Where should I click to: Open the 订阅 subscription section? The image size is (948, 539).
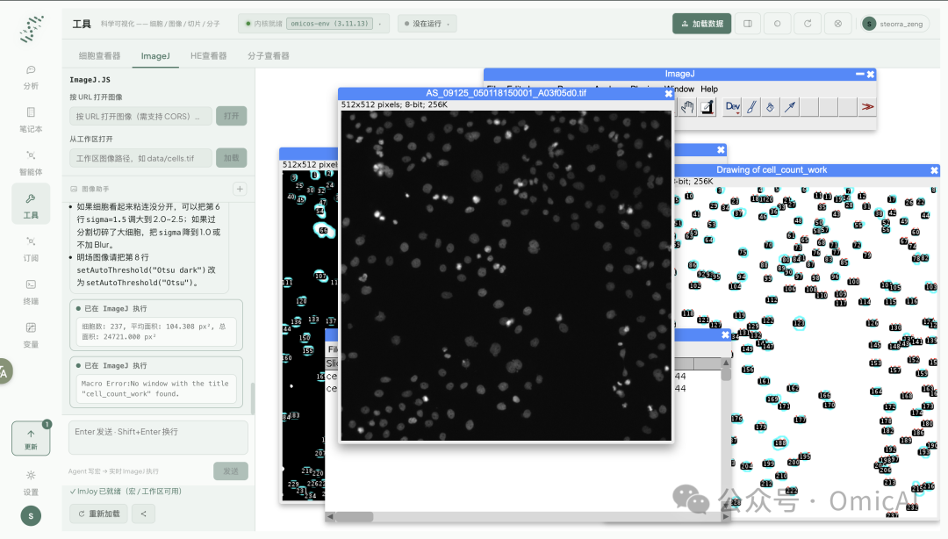coord(31,248)
